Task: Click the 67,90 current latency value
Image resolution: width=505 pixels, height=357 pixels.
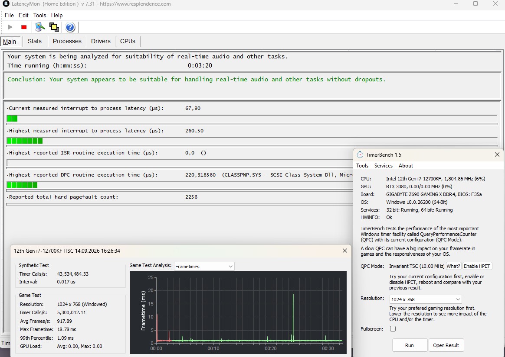Action: (193, 108)
